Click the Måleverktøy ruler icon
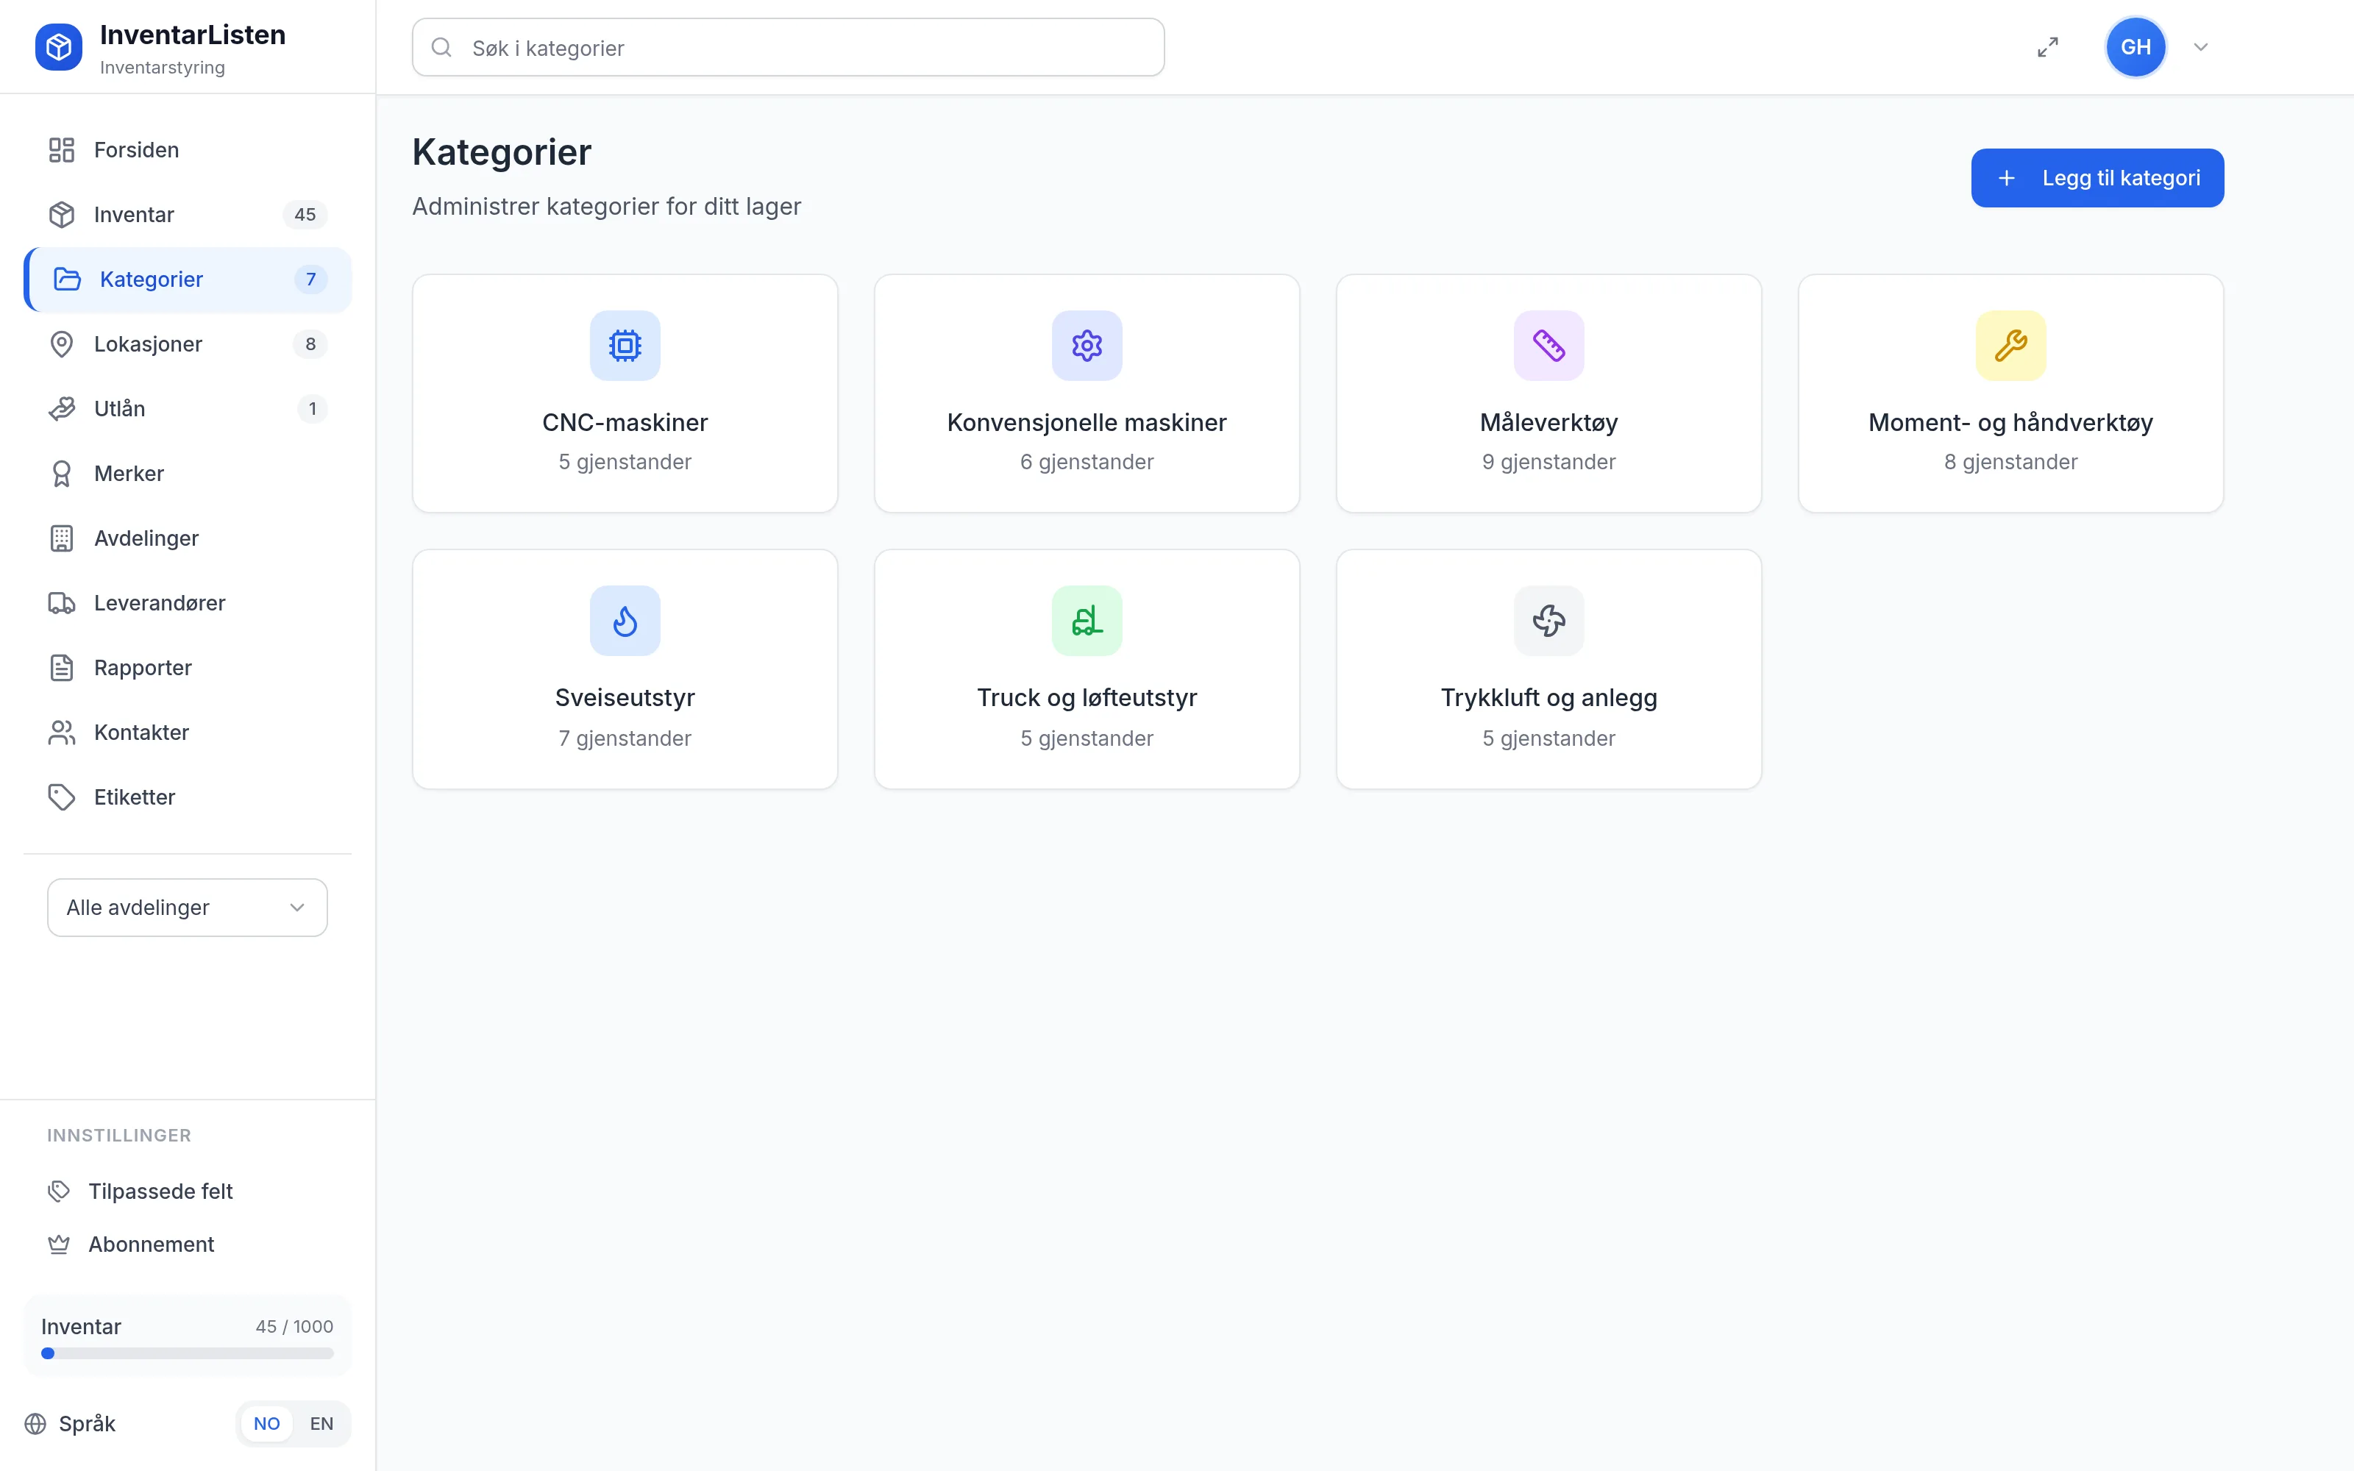This screenshot has height=1471, width=2354. pyautogui.click(x=1548, y=346)
